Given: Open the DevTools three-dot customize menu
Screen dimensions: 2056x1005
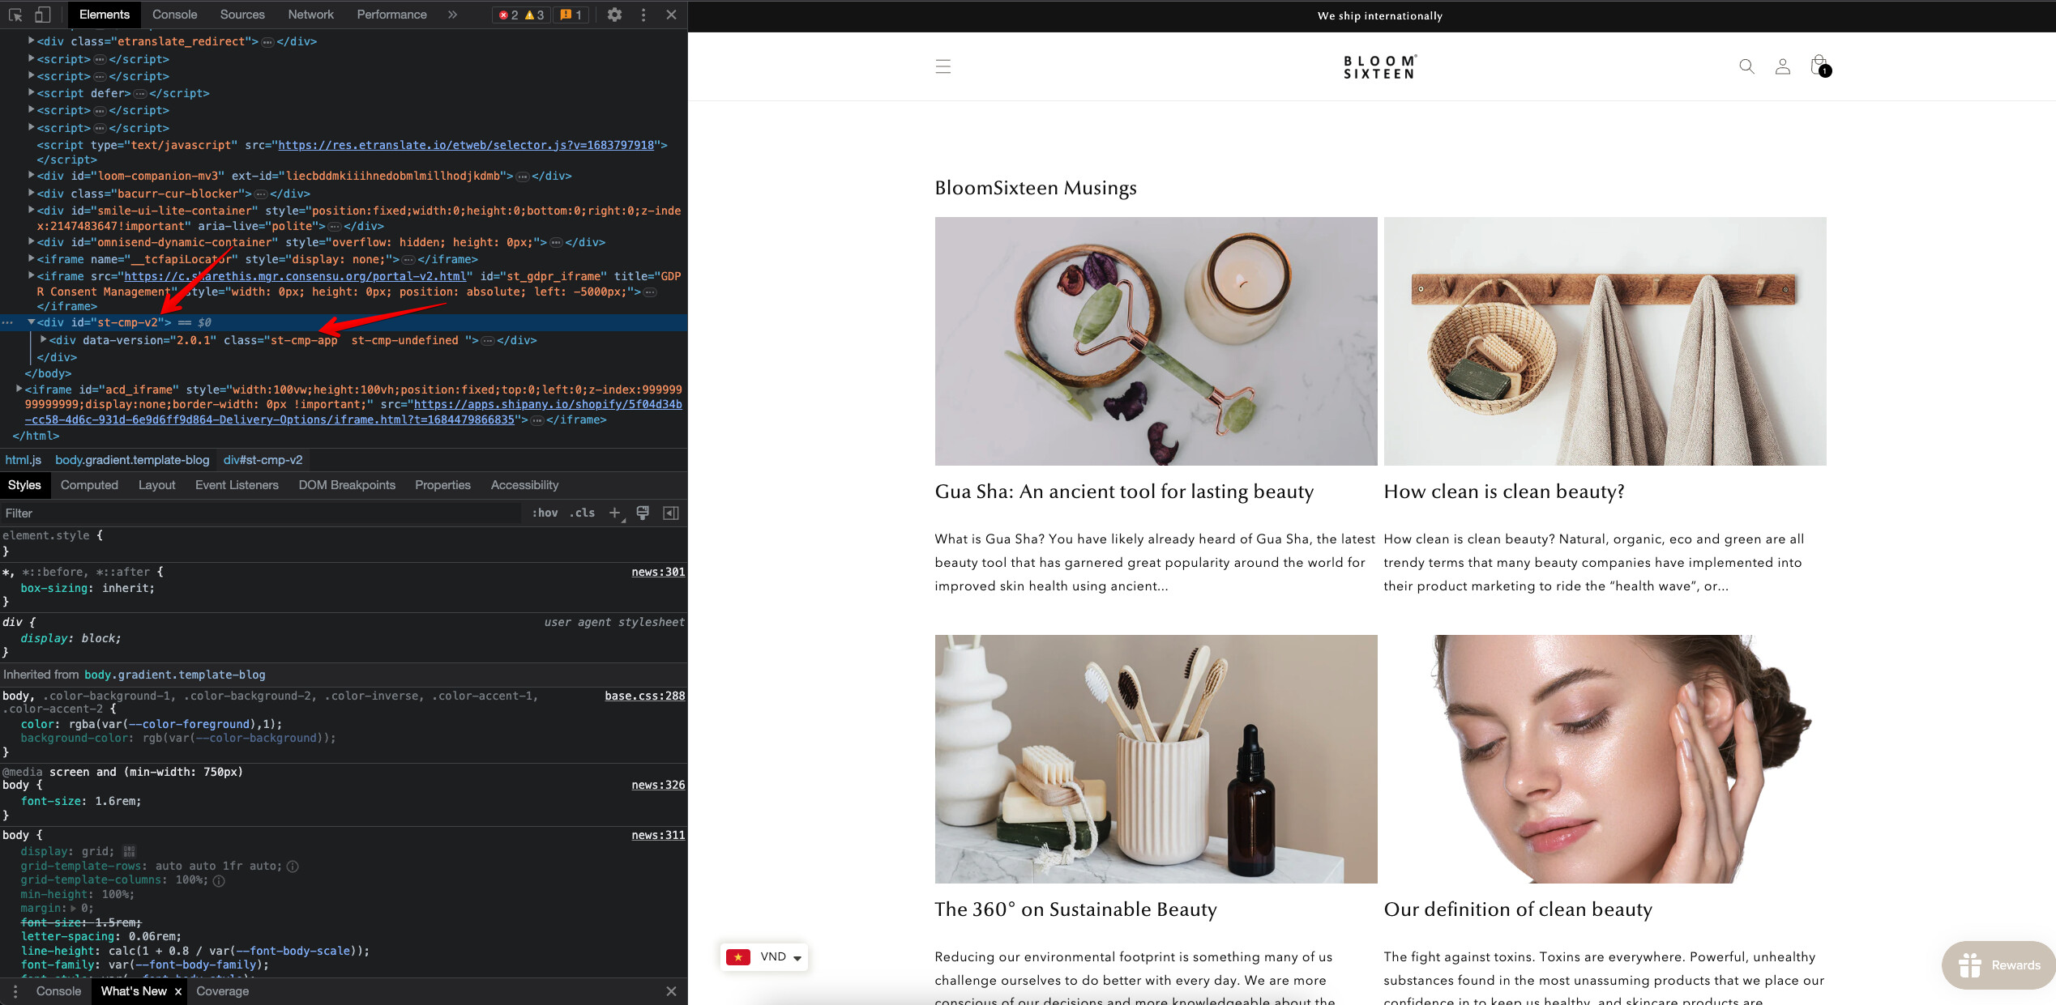Looking at the screenshot, I should pos(643,15).
